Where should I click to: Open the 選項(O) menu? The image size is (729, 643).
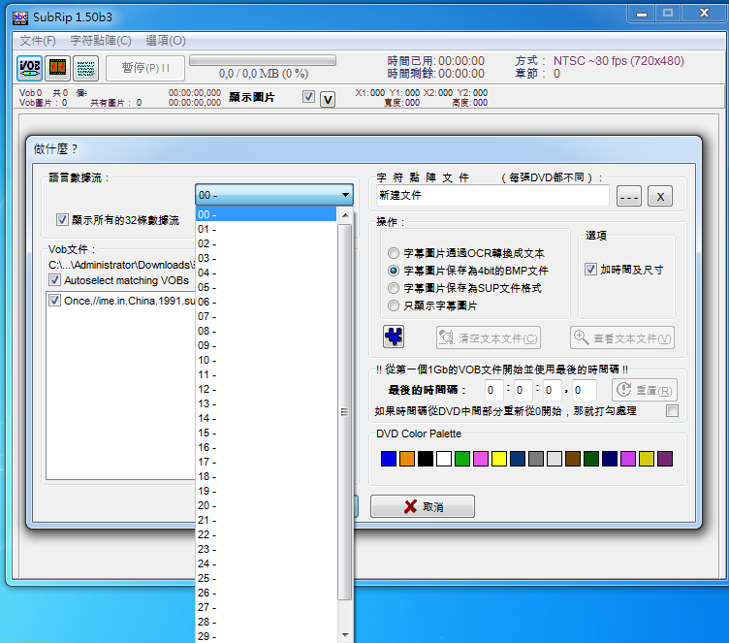(x=166, y=41)
